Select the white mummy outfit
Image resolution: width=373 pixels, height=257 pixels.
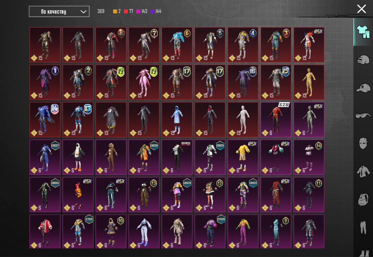pyautogui.click(x=243, y=120)
